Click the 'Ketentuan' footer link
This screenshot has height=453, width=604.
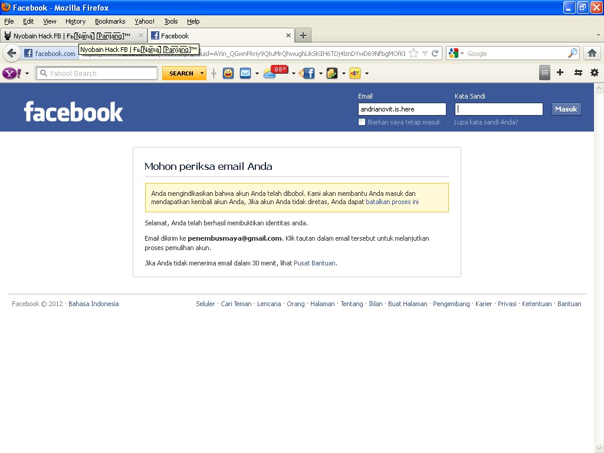coord(537,304)
